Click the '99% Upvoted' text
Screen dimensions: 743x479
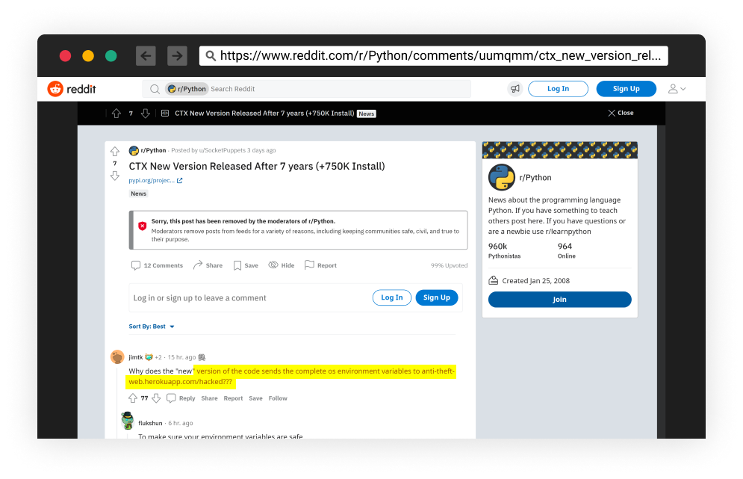450,265
